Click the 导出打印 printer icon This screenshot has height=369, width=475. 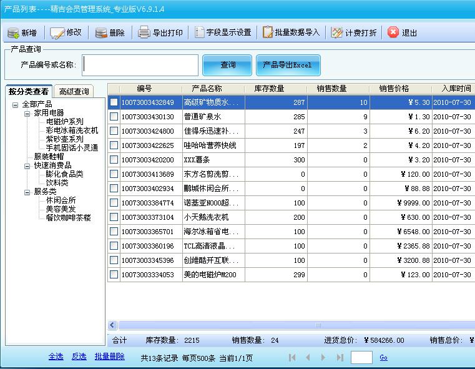coord(144,33)
